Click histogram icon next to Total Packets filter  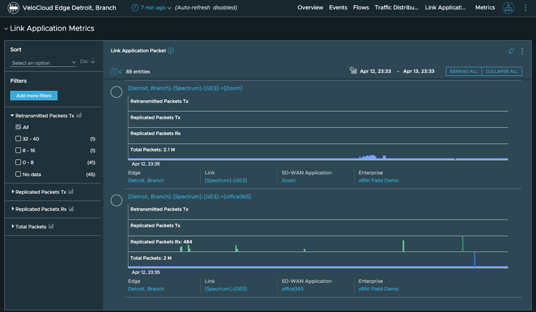click(51, 226)
